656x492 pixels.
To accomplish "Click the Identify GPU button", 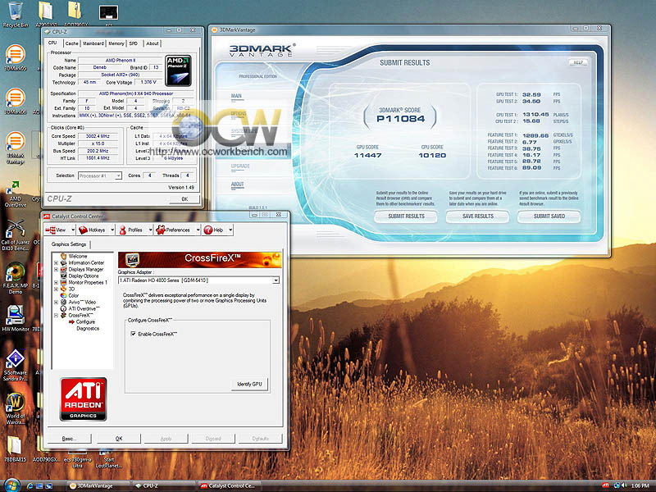I will click(249, 384).
